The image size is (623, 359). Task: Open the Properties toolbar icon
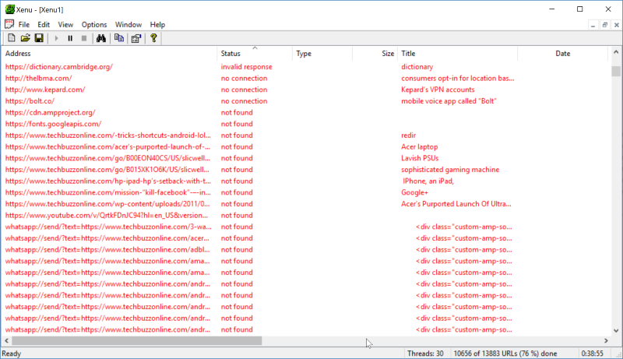(x=136, y=38)
